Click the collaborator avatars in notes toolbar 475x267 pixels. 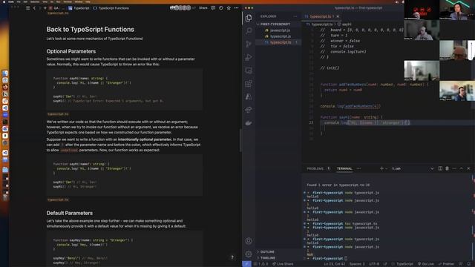click(180, 8)
